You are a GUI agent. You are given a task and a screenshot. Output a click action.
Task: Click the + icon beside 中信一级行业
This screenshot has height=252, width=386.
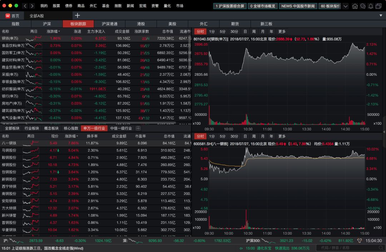point(138,129)
